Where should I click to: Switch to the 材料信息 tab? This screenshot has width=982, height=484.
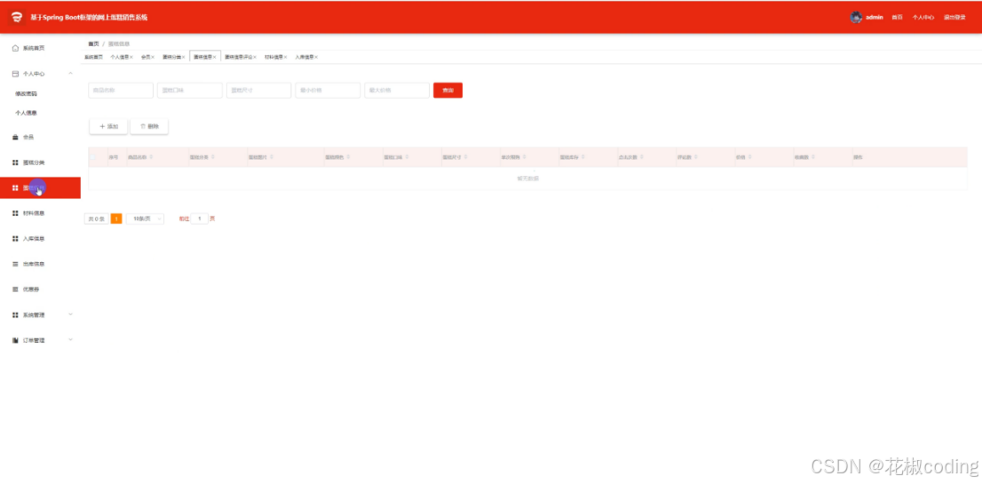tap(273, 57)
